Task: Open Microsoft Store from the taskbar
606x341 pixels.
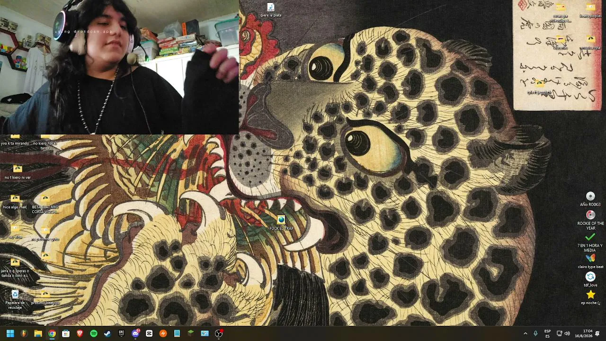Action: click(66, 333)
